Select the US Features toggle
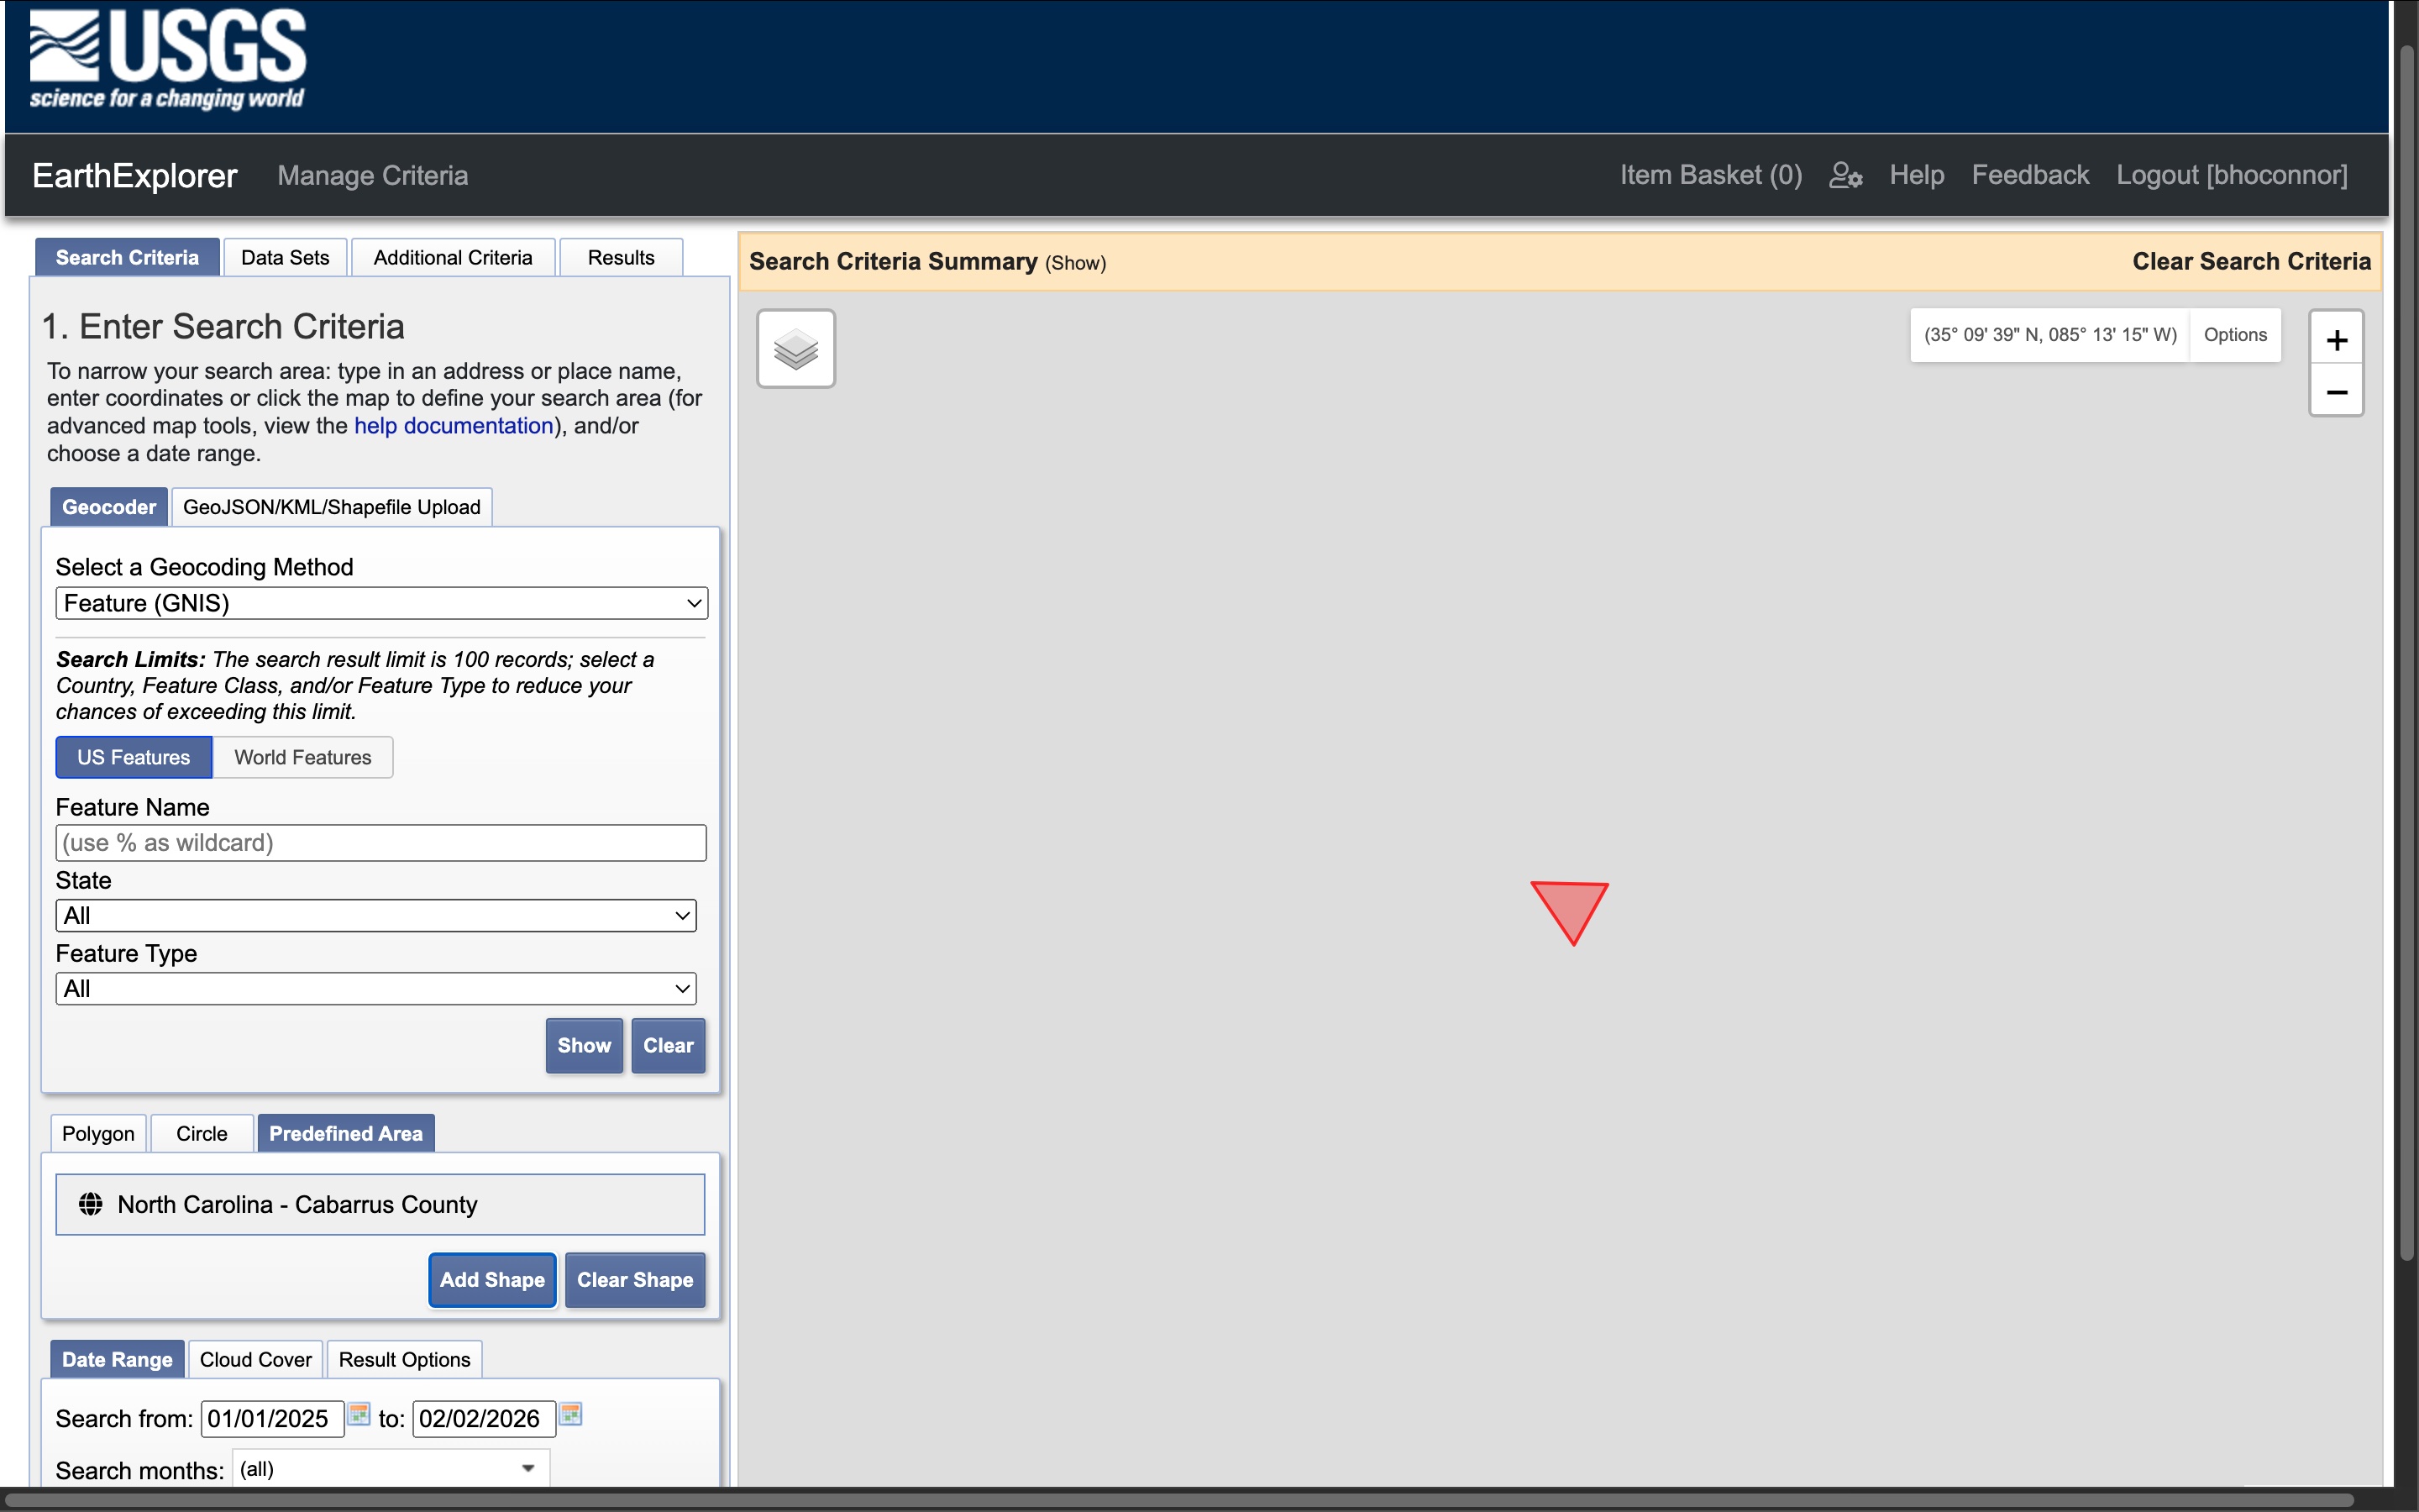2419x1512 pixels. (134, 757)
